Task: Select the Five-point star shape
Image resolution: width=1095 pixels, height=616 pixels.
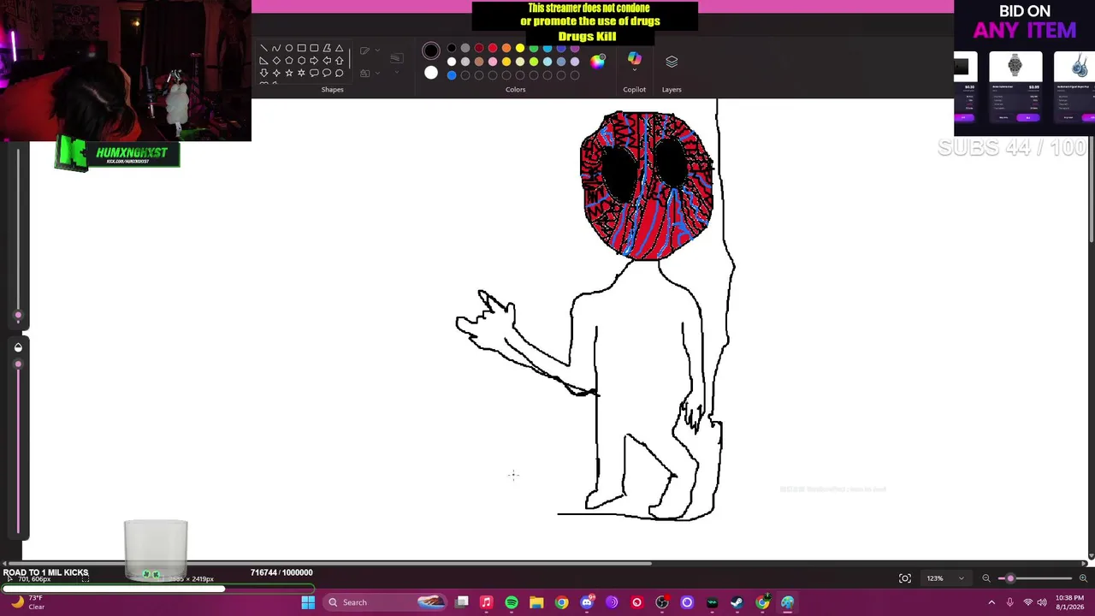Action: coord(289,73)
